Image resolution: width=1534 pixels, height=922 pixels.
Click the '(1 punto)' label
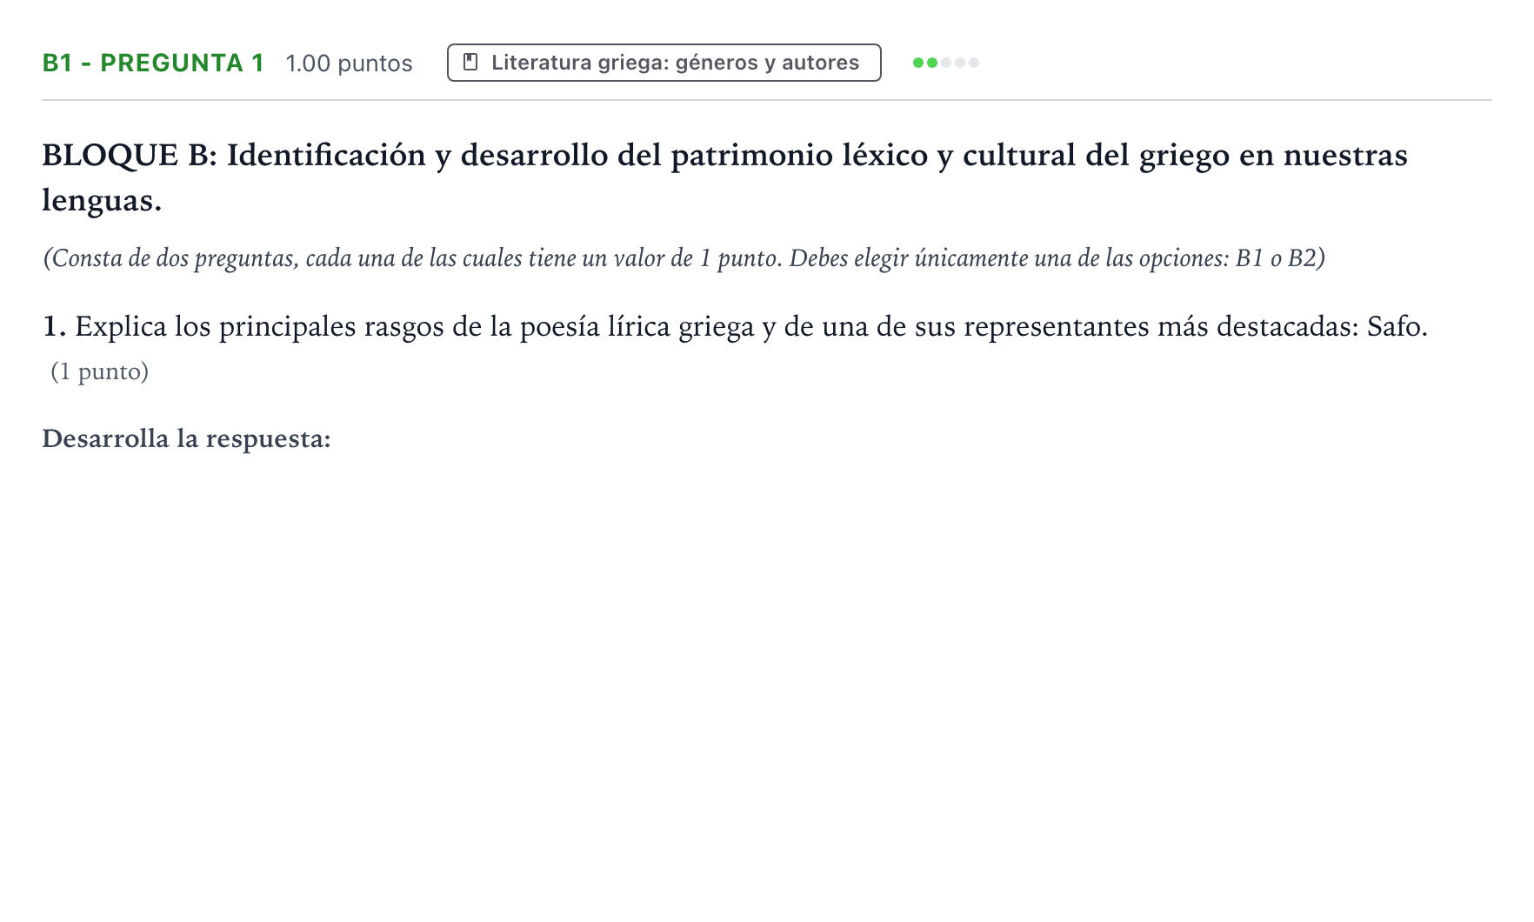pyautogui.click(x=100, y=371)
